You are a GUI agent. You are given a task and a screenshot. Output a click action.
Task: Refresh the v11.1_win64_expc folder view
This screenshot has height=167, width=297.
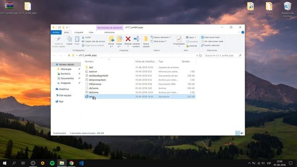pos(200,56)
